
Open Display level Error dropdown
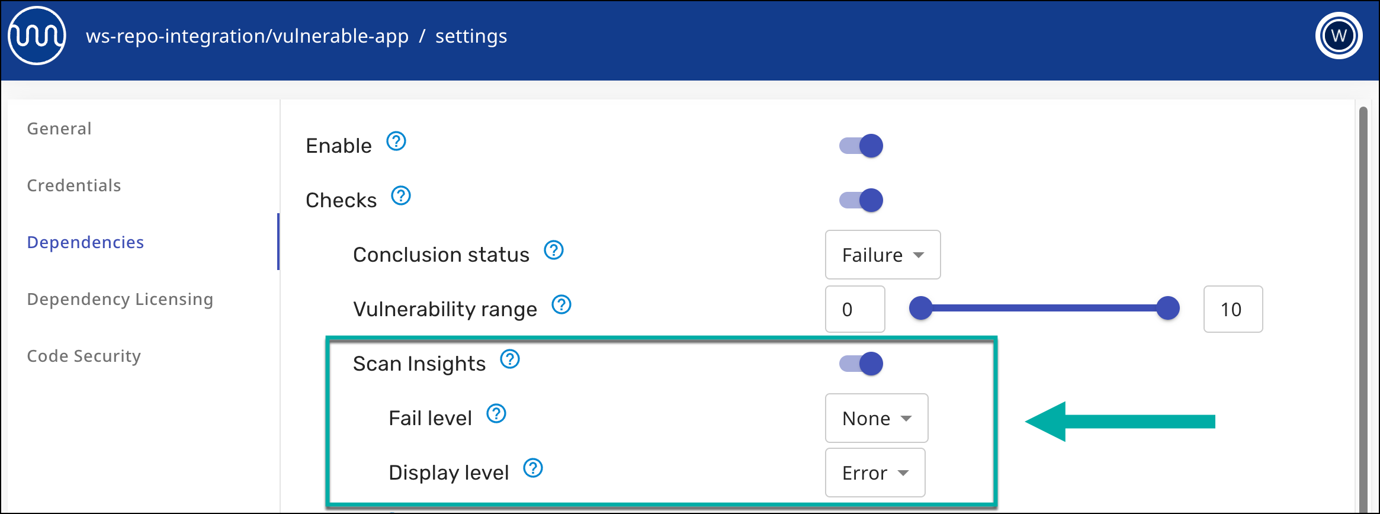(875, 473)
